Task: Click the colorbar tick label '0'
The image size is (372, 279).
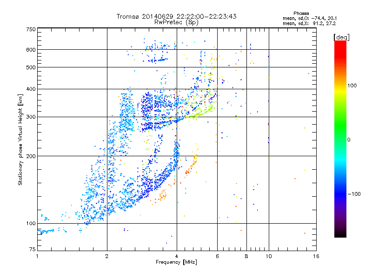Action: point(349,140)
